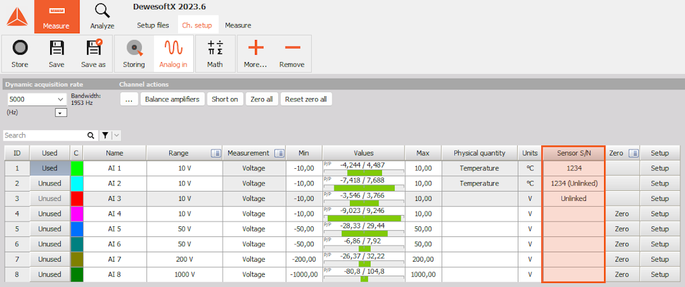This screenshot has width=685, height=287.
Task: Open Zero column options icon
Action: point(634,153)
